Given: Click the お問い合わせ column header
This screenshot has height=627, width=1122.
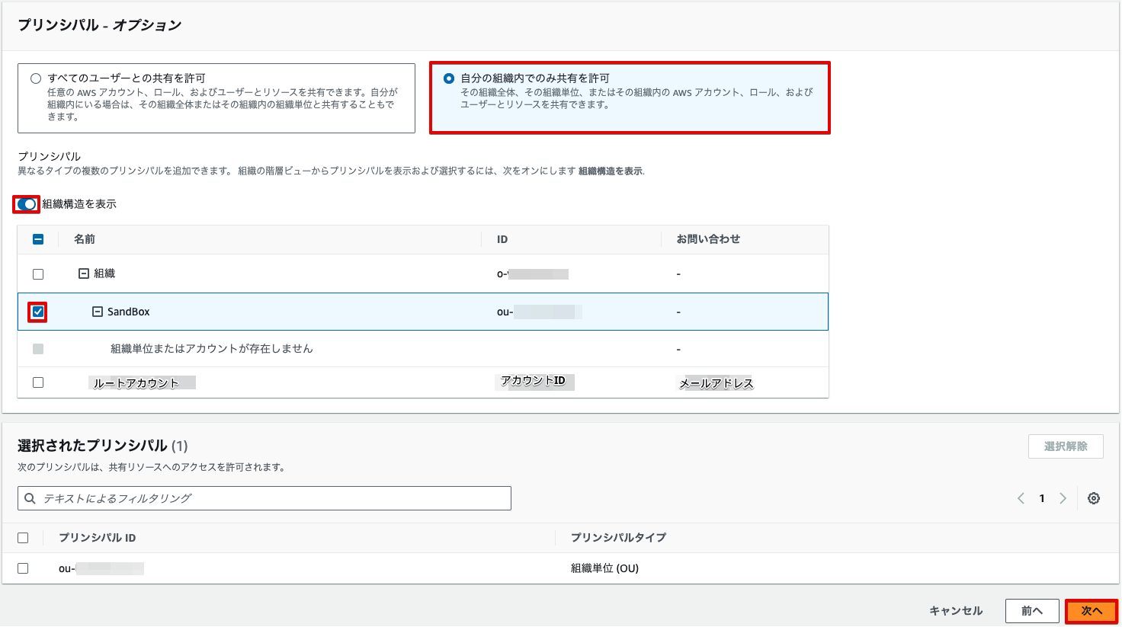Looking at the screenshot, I should (x=708, y=239).
